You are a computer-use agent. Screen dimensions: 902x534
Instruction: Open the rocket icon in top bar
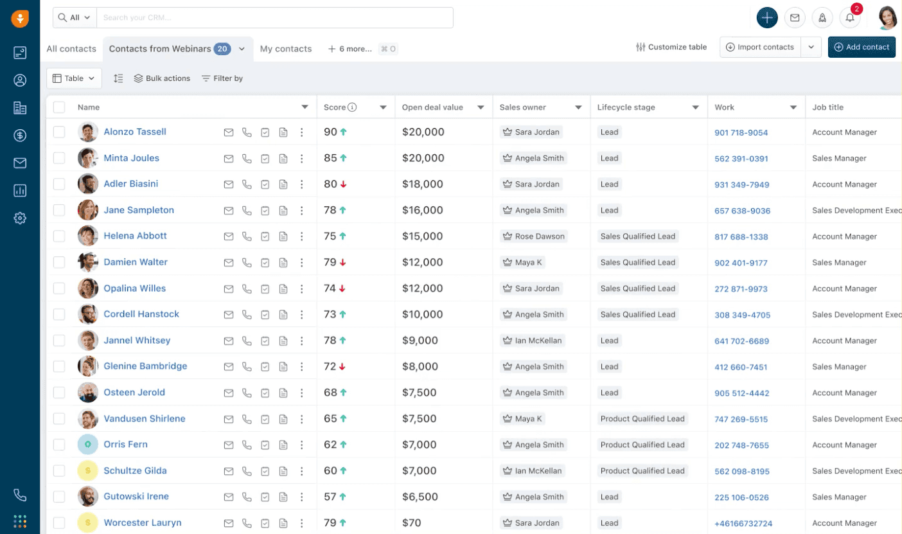click(x=822, y=18)
